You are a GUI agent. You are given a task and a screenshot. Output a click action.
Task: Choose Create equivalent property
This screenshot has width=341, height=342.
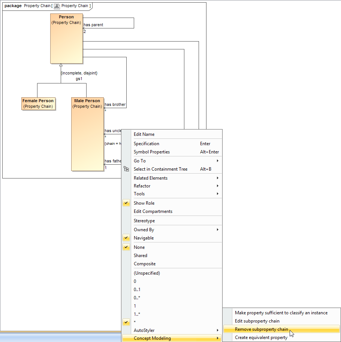(x=261, y=338)
